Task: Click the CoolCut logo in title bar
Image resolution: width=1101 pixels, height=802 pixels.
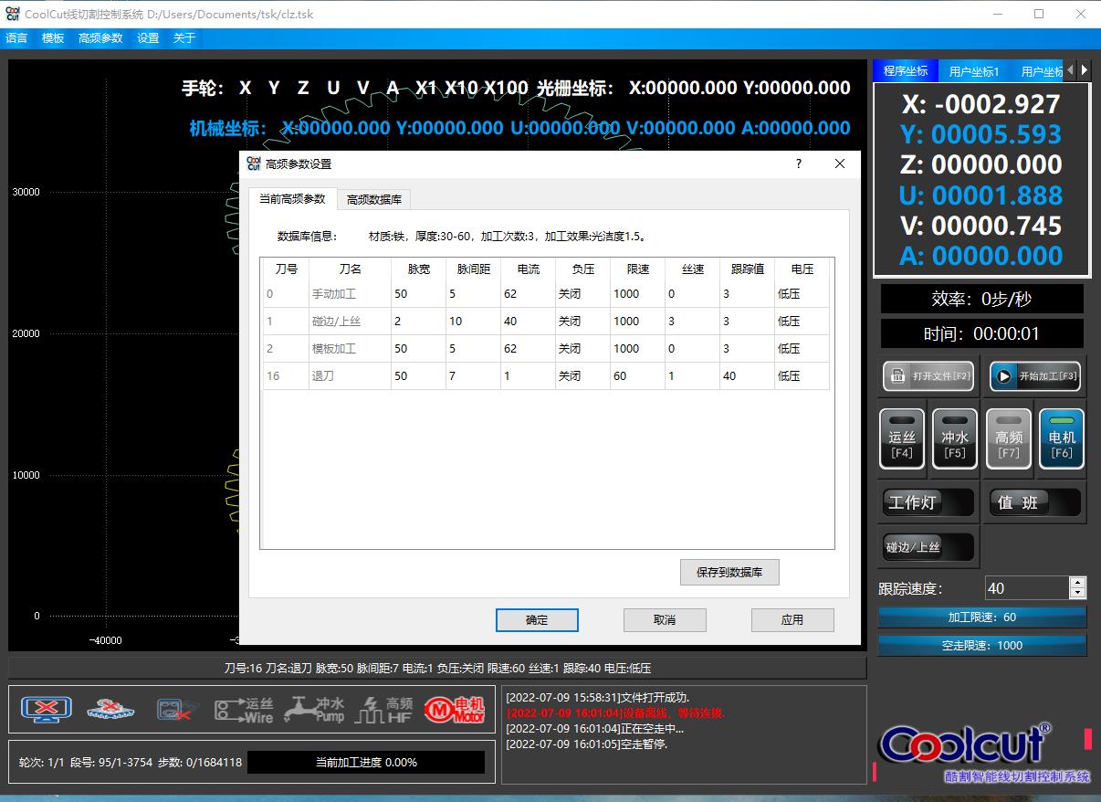Action: (x=12, y=14)
